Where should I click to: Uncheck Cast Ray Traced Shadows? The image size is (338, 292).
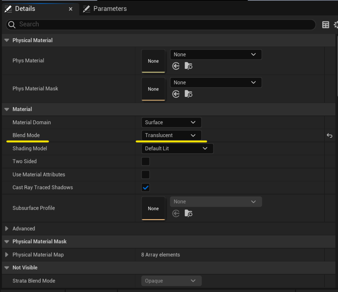click(146, 188)
